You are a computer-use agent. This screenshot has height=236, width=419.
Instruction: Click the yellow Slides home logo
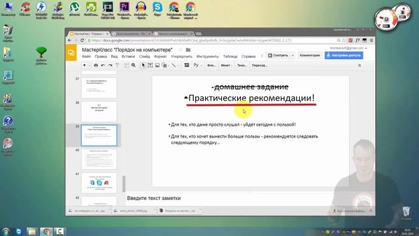[71, 52]
